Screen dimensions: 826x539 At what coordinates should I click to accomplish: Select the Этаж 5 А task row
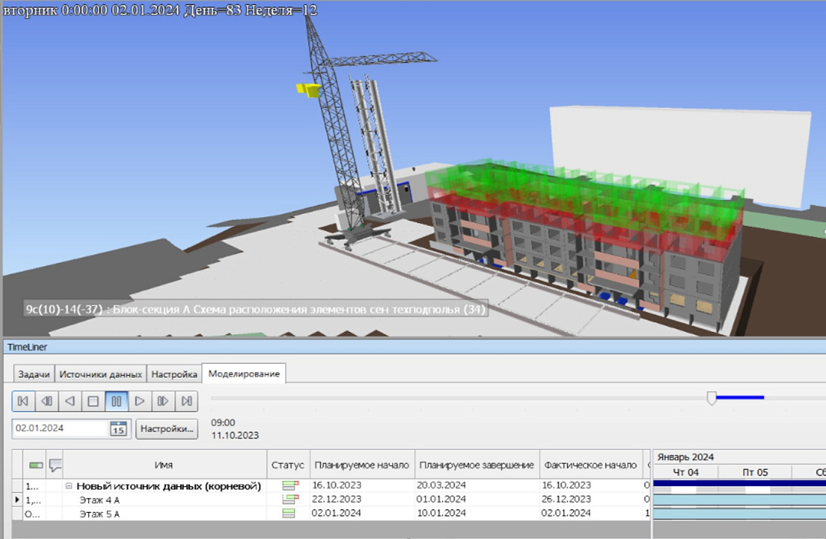pyautogui.click(x=99, y=514)
